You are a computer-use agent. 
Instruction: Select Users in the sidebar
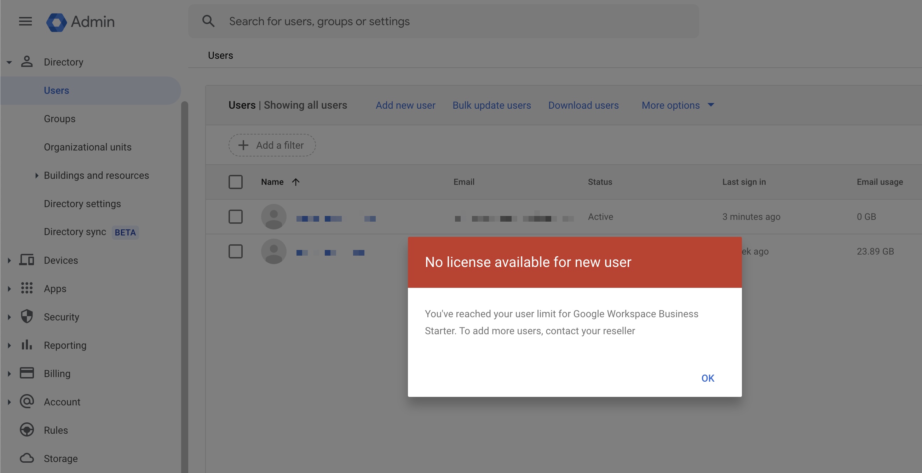91,90
